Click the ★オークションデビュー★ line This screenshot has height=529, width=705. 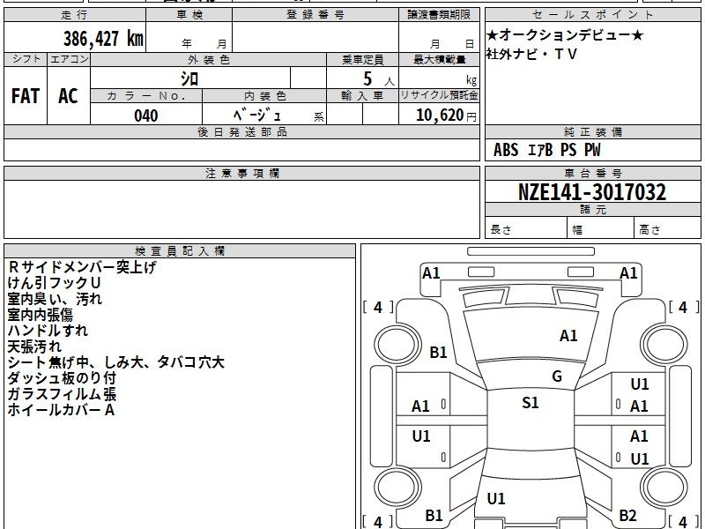coord(565,35)
